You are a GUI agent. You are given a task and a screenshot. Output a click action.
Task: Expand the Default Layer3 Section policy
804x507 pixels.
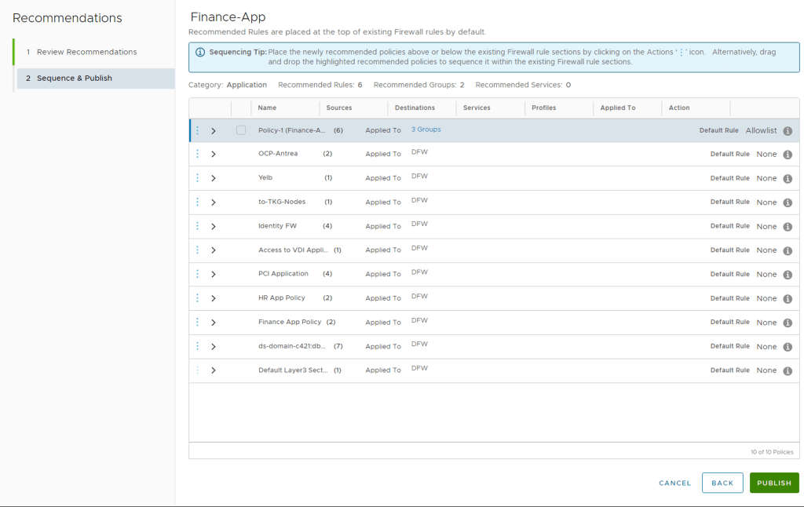click(x=214, y=370)
